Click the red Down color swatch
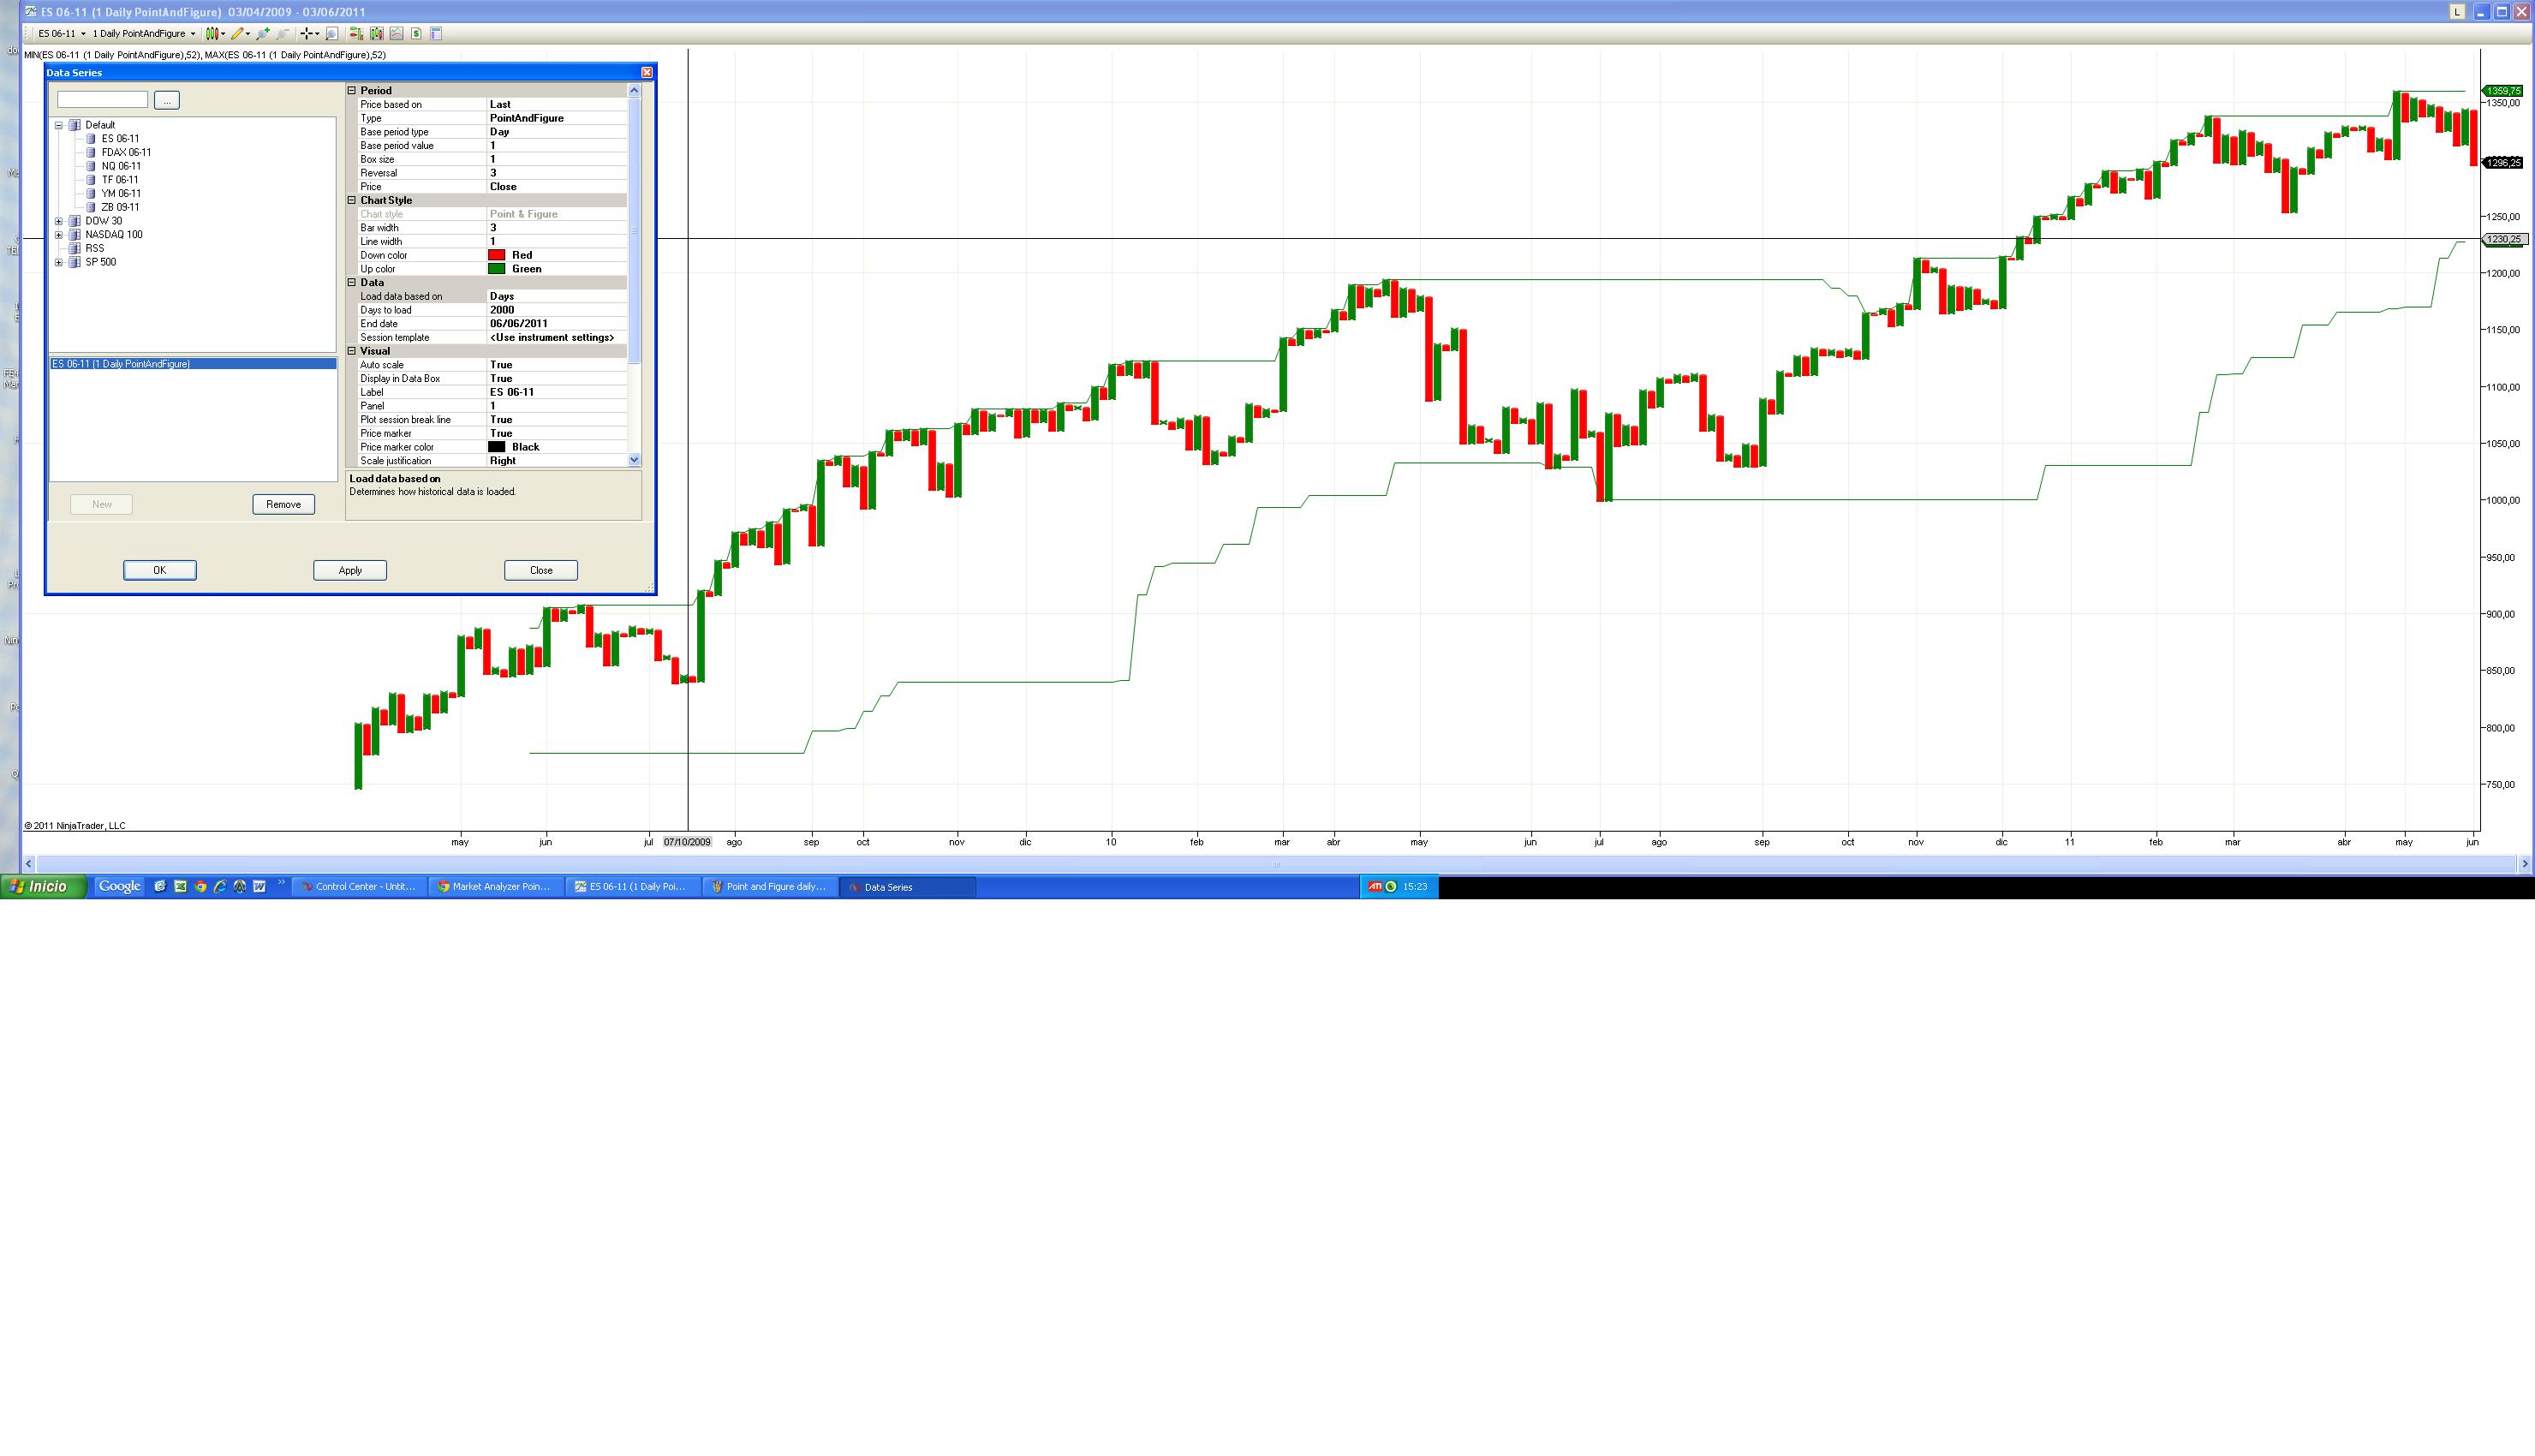Viewport: 2535px width, 1456px height. [497, 255]
